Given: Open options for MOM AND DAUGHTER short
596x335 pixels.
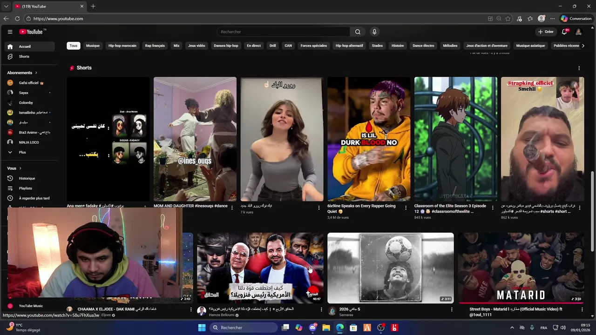Looking at the screenshot, I should coord(232,208).
